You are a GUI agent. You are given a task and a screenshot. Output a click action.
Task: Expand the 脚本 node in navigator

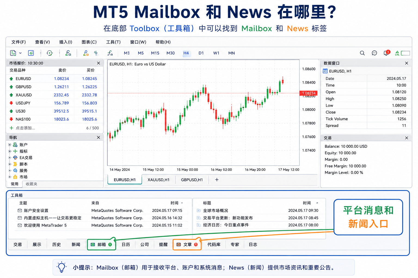click(10, 164)
